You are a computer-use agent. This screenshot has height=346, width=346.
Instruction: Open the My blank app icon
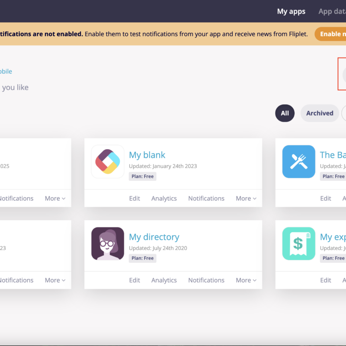(x=108, y=161)
